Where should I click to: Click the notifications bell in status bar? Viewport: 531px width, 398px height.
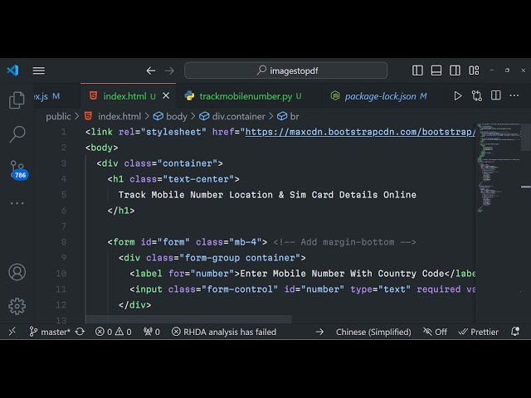point(514,332)
